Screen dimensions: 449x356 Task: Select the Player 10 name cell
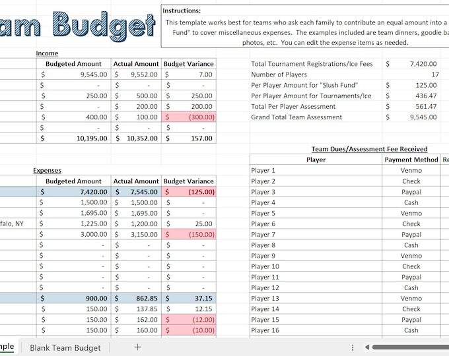coord(316,266)
